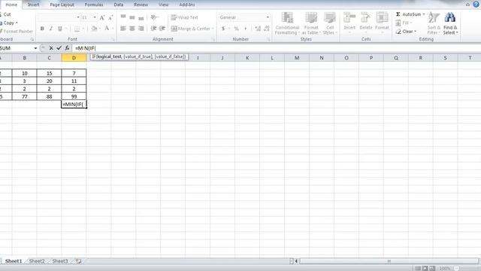Click the Insert Function fx icon
This screenshot has height=271, width=481.
coord(67,48)
